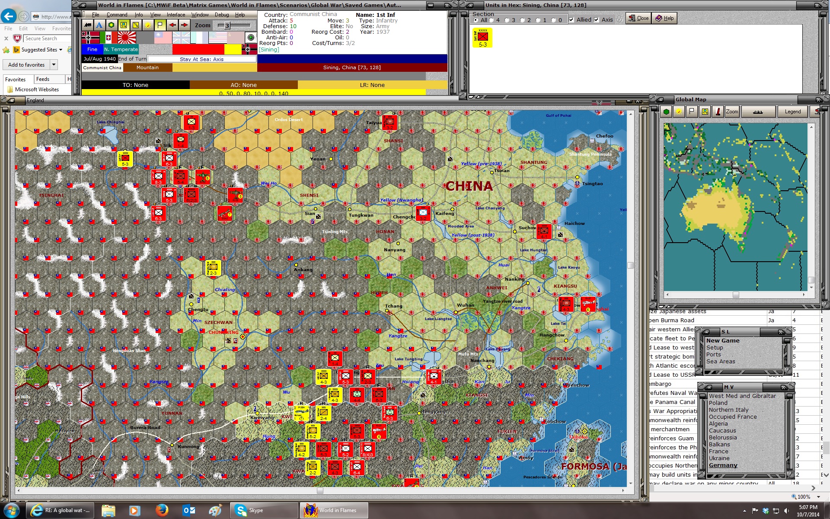Click the red right arrow toolbar button
The width and height of the screenshot is (830, 519).
coord(184,25)
